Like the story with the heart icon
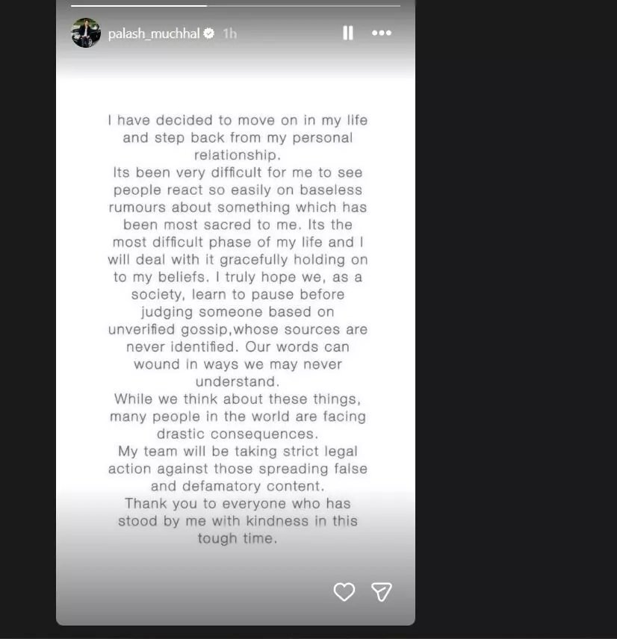Screen dimensions: 617x639 [344, 592]
